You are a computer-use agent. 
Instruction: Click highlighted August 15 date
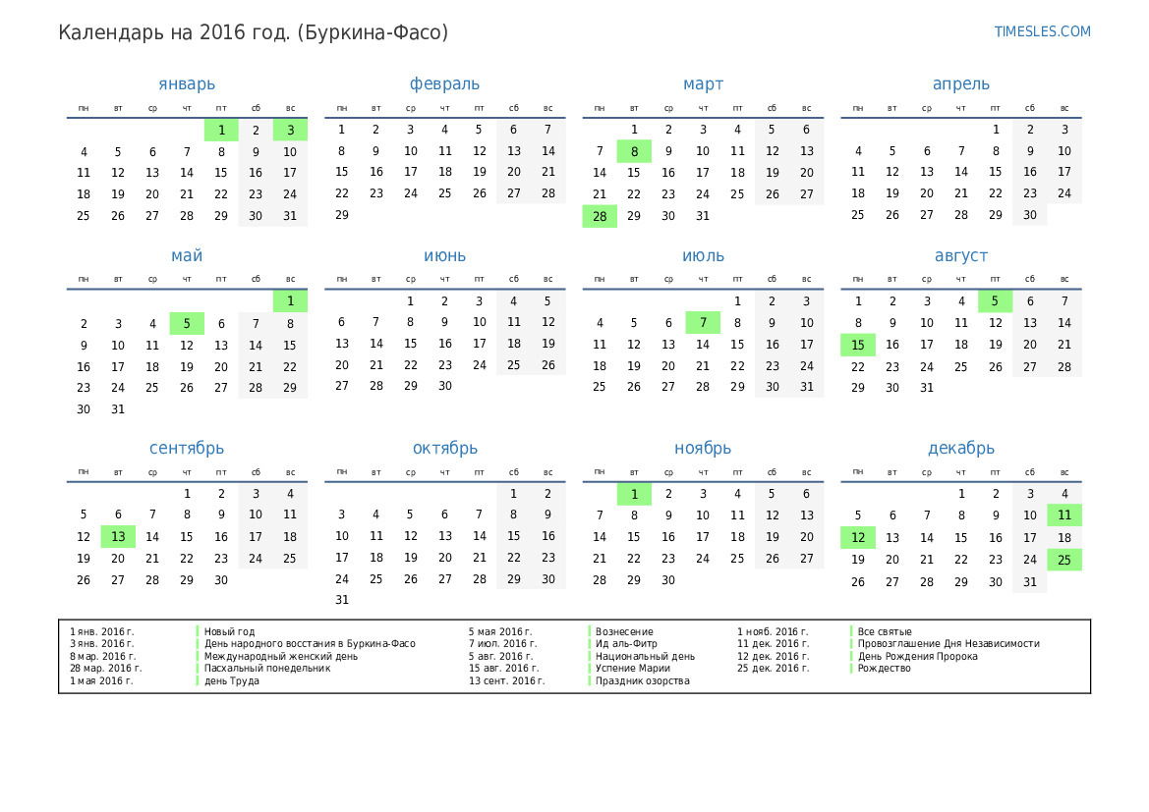click(857, 345)
